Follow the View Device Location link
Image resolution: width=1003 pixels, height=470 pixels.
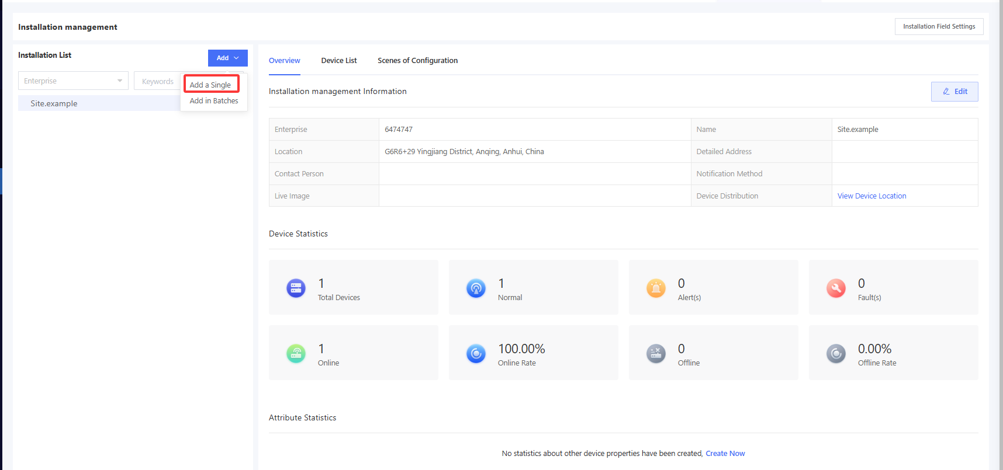tap(871, 196)
